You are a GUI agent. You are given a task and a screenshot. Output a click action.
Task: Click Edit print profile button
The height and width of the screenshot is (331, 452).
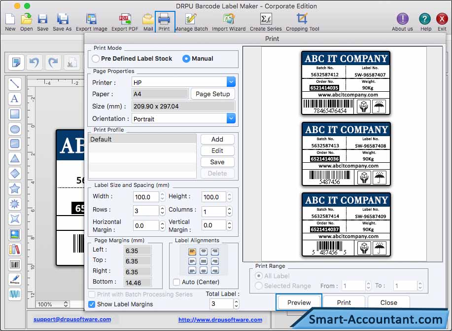217,150
